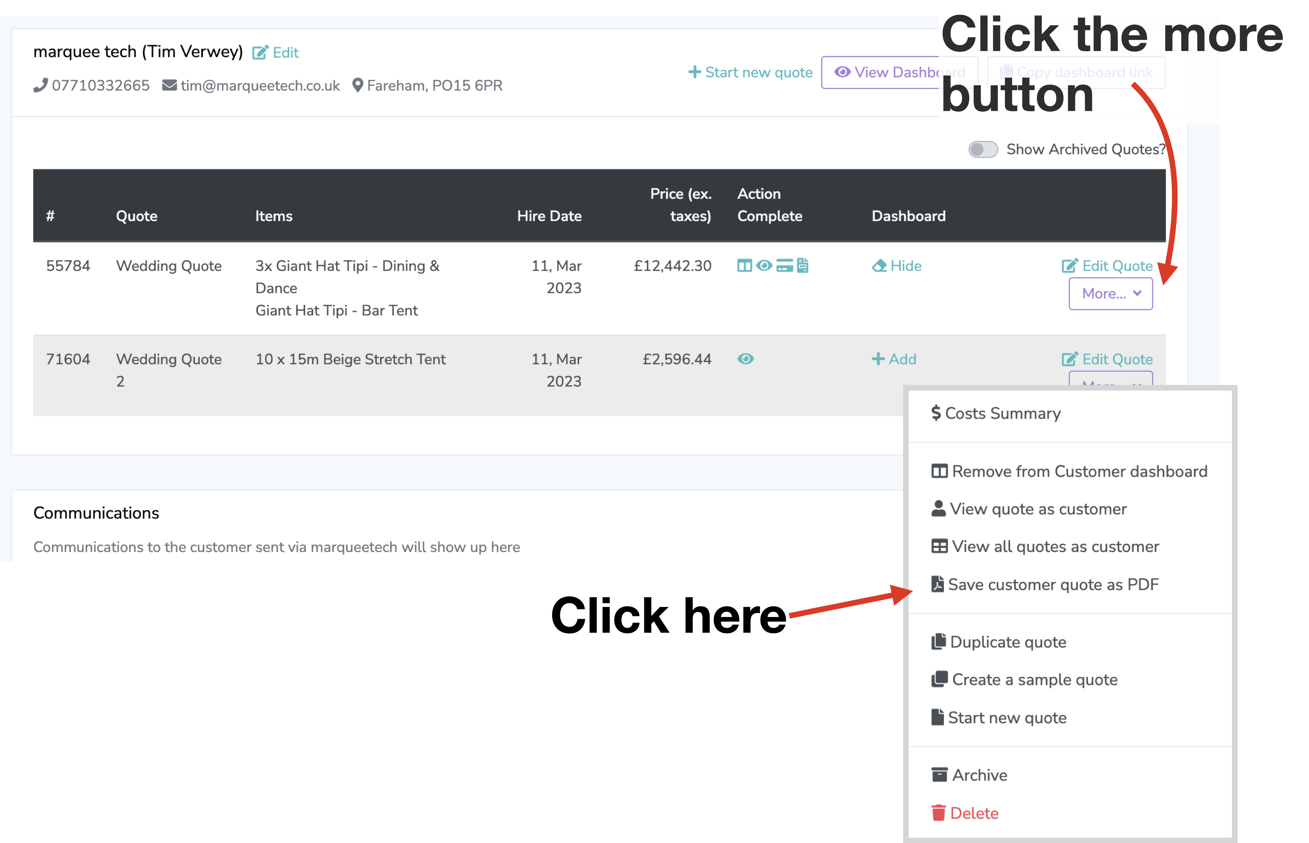Click the Hire Date column header
Image resolution: width=1309 pixels, height=843 pixels.
[x=549, y=216]
